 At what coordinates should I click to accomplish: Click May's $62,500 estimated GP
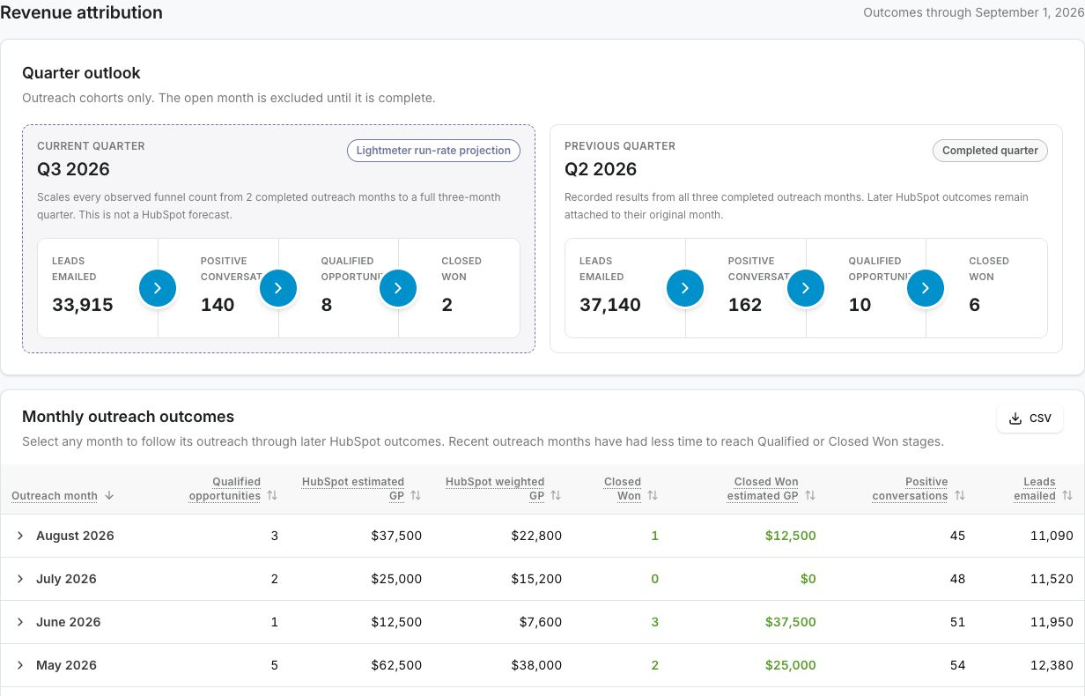click(x=396, y=665)
